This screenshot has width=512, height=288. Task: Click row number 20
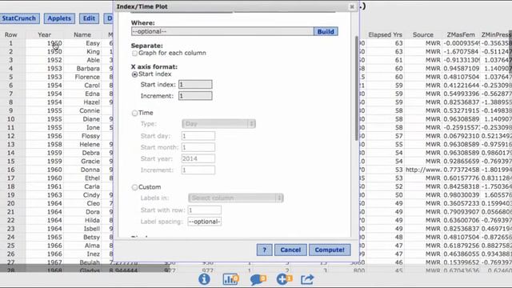pos(10,203)
